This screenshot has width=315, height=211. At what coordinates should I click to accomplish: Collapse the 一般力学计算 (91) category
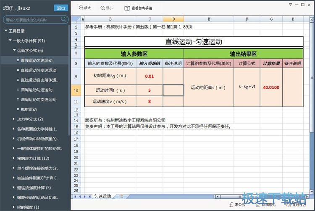coord(10,41)
